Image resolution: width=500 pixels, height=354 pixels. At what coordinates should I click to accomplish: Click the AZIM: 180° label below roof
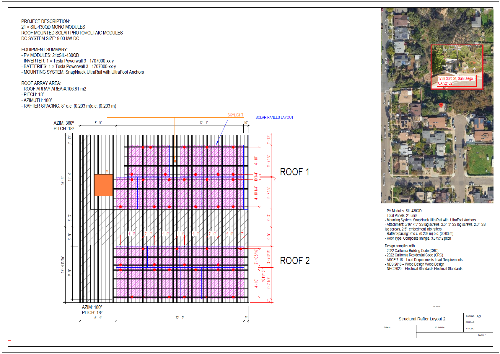click(x=92, y=307)
